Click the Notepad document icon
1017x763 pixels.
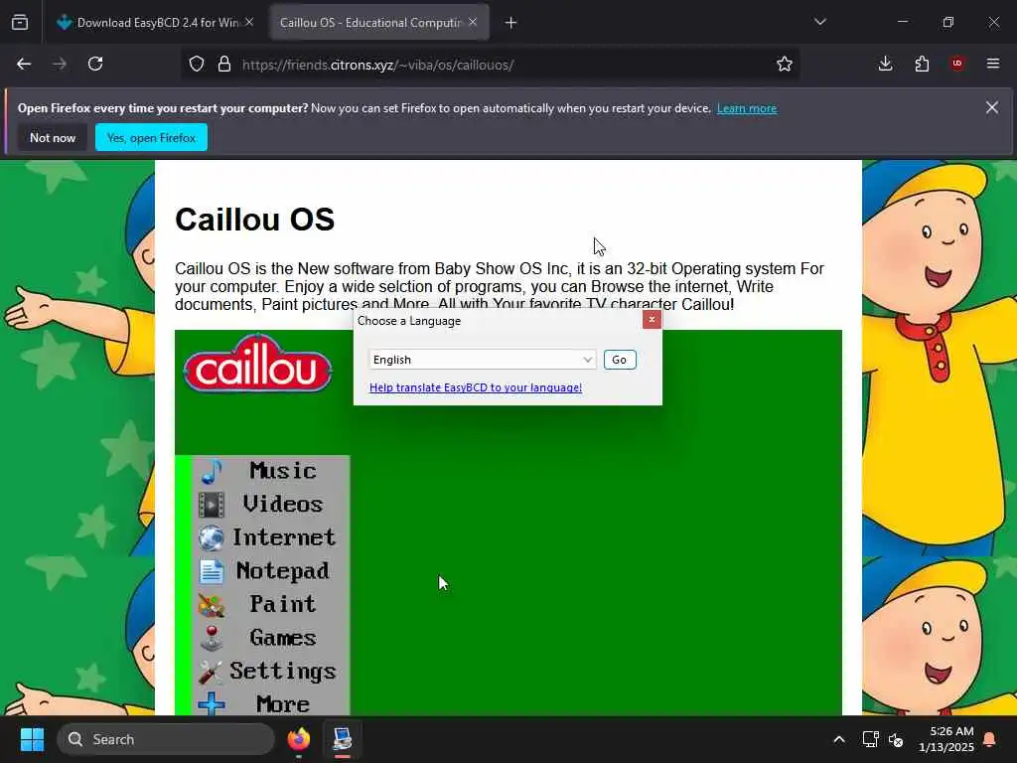212,571
